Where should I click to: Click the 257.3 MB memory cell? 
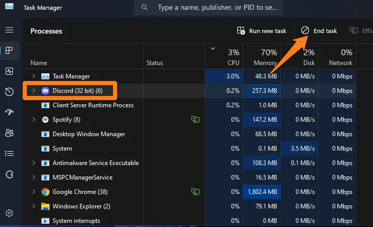(262, 91)
